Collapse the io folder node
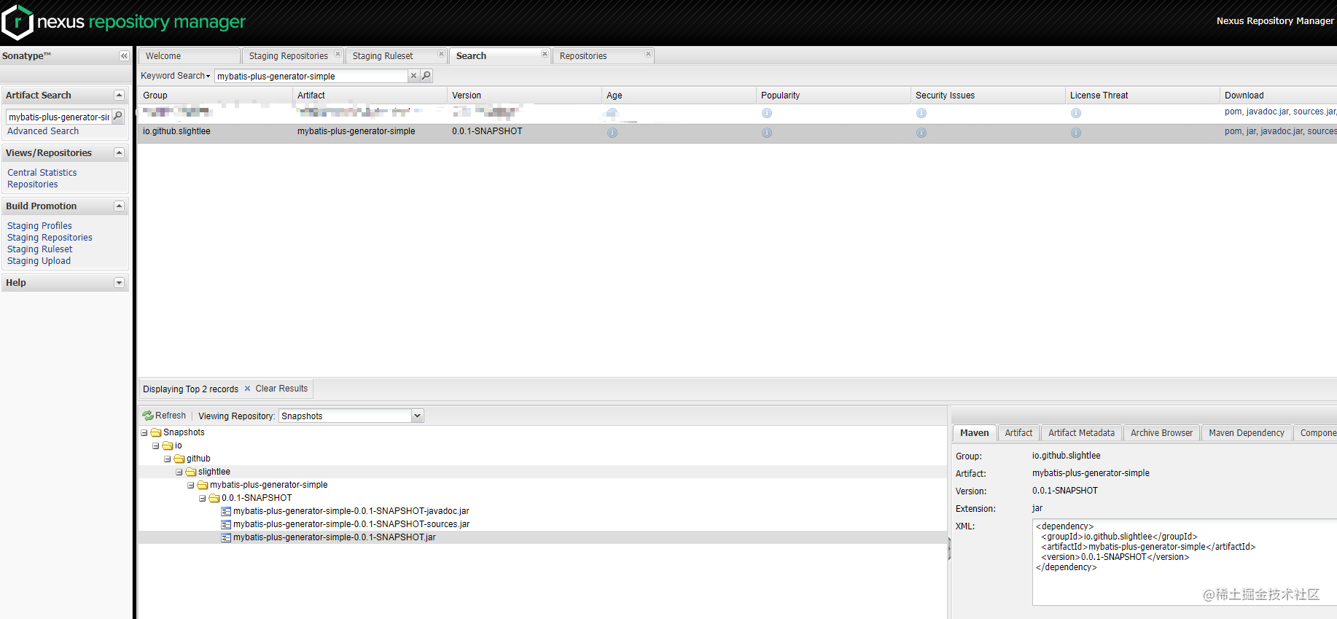 click(156, 446)
